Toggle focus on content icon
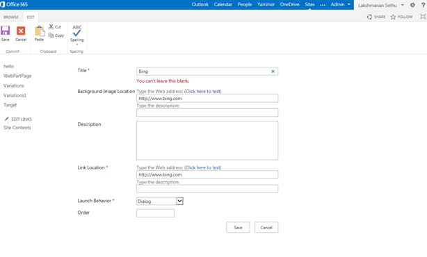The height and width of the screenshot is (257, 427). [x=423, y=17]
